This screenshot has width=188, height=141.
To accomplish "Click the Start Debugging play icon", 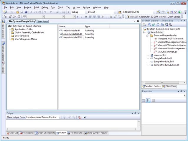I will click(69, 12).
